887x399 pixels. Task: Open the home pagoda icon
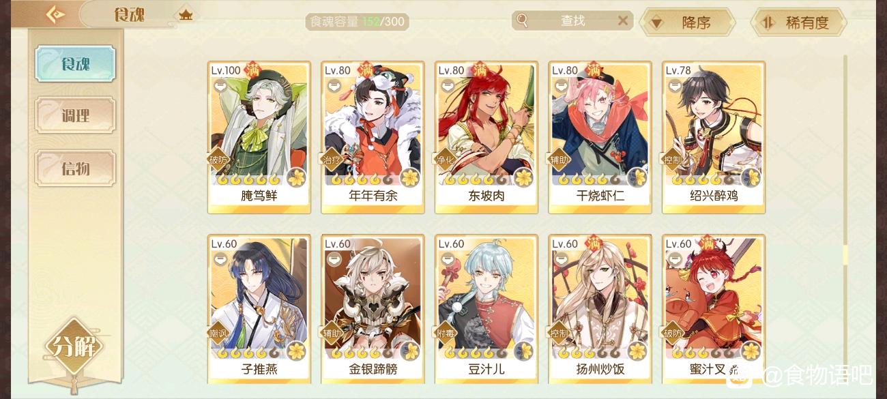[185, 14]
